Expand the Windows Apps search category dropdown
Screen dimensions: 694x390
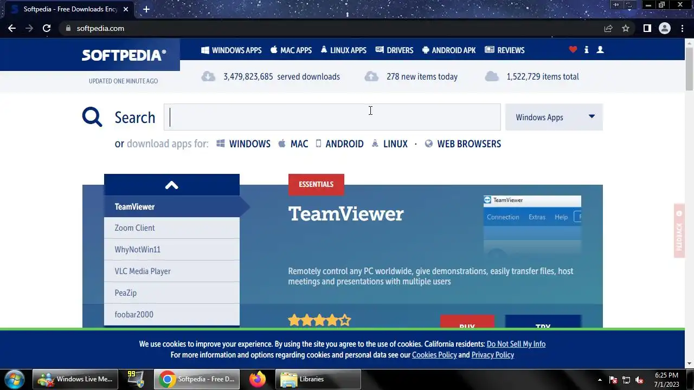554,117
